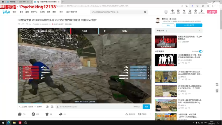Favorite the video with star icon

click(x=47, y=114)
